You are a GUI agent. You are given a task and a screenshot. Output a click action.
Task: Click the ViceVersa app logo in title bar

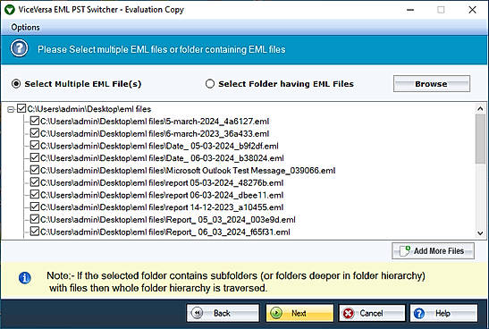pos(9,10)
